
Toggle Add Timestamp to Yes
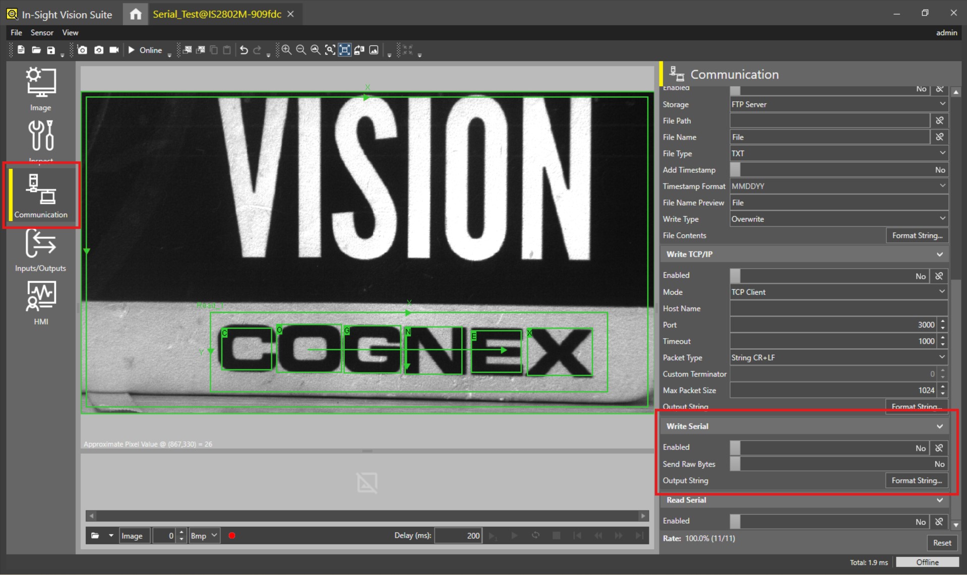(735, 170)
